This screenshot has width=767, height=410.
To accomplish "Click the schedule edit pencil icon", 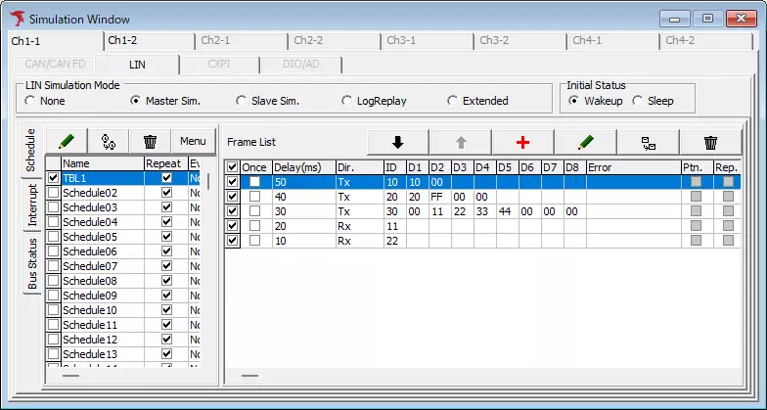I will pos(67,141).
